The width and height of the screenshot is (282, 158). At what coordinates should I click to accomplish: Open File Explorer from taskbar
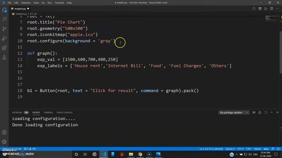pos(131,154)
